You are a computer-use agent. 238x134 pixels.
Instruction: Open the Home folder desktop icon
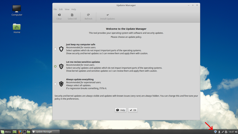click(x=17, y=27)
